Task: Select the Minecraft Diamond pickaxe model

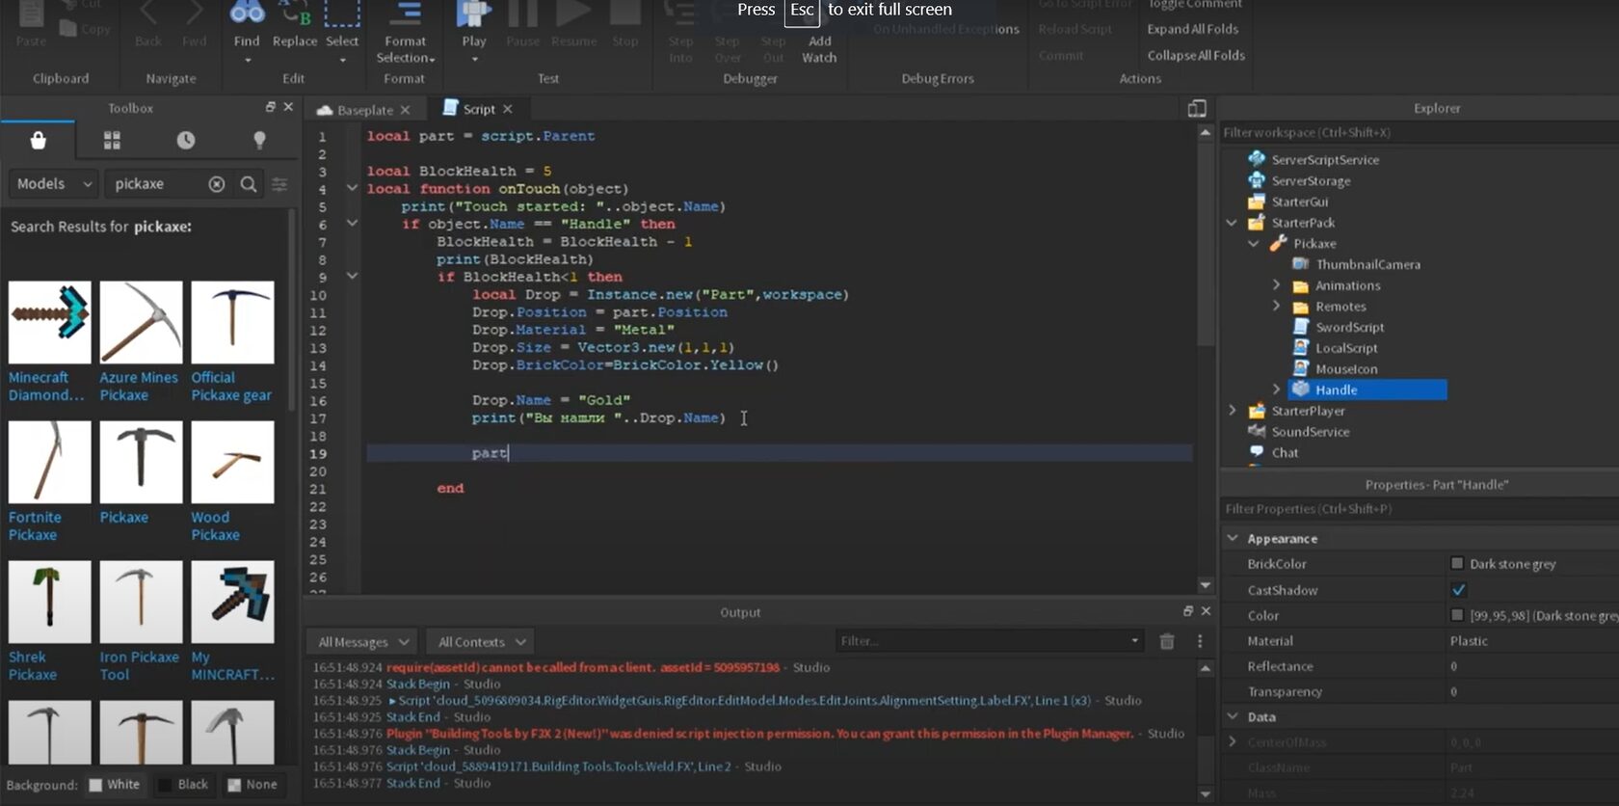Action: 50,322
